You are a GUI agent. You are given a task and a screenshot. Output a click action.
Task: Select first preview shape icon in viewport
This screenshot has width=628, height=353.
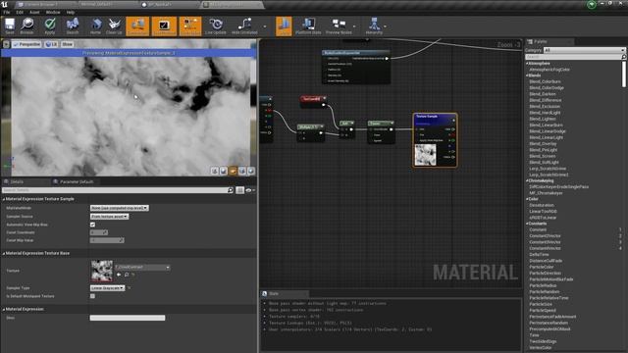pos(215,171)
